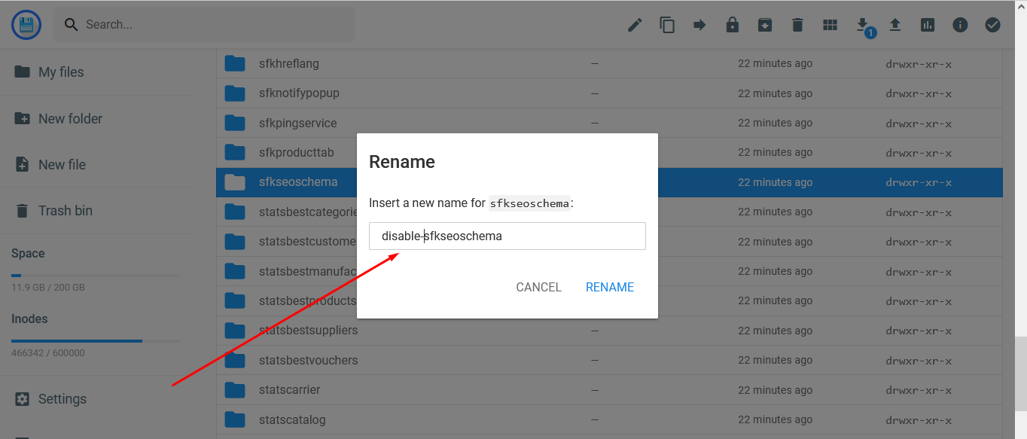Select the sfkhreflang folder row
The image size is (1027, 439).
(609, 64)
